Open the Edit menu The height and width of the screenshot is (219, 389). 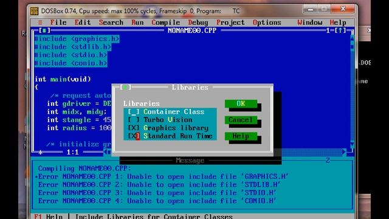pyautogui.click(x=83, y=23)
